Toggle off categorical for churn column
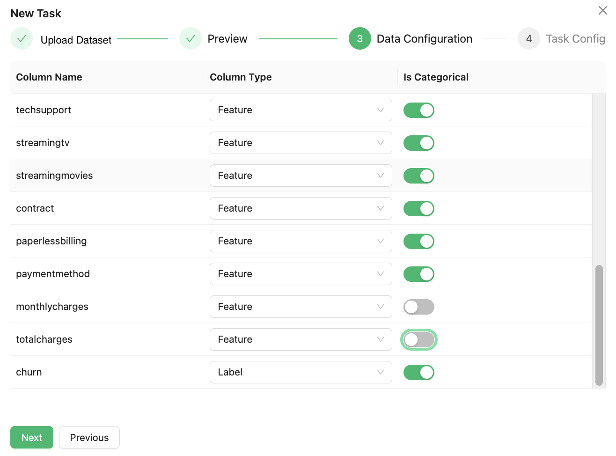This screenshot has height=456, width=616. point(418,372)
